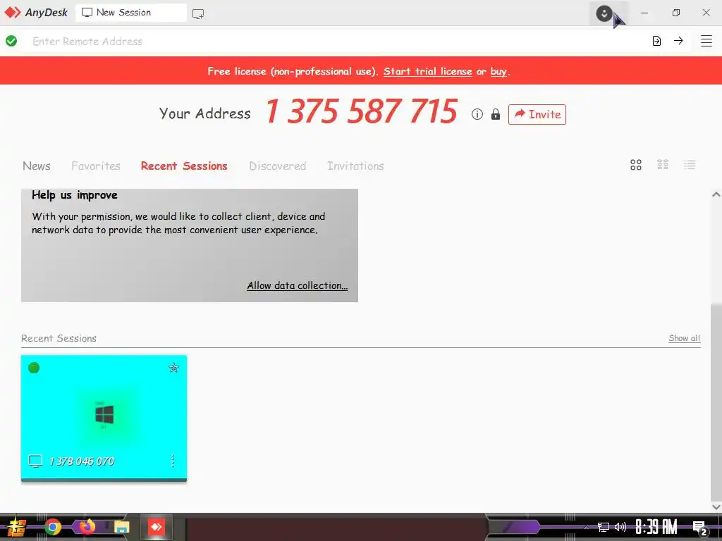Launch Firefox from the taskbar

87,526
